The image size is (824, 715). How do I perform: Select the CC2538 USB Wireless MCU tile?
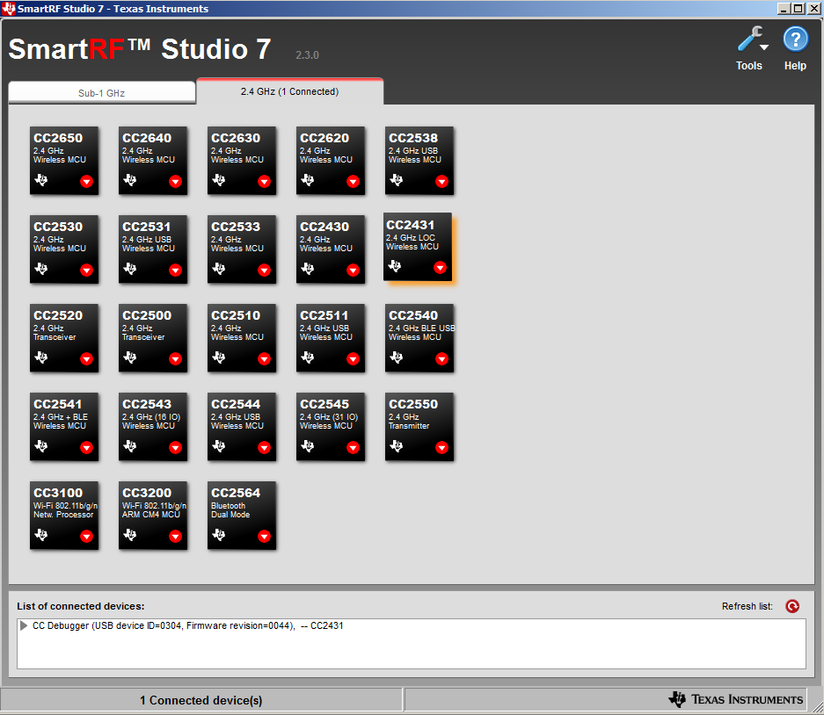[x=419, y=161]
